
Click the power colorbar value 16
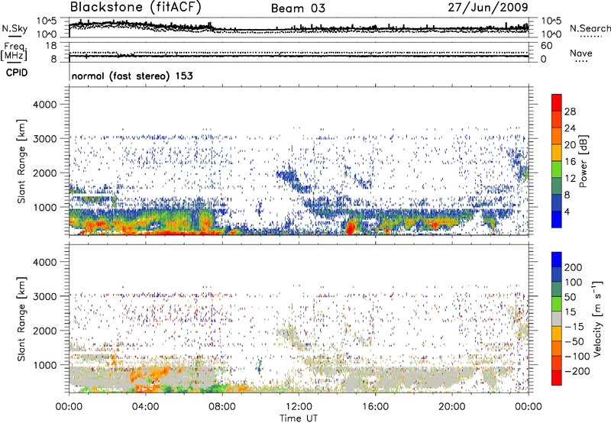pos(570,162)
